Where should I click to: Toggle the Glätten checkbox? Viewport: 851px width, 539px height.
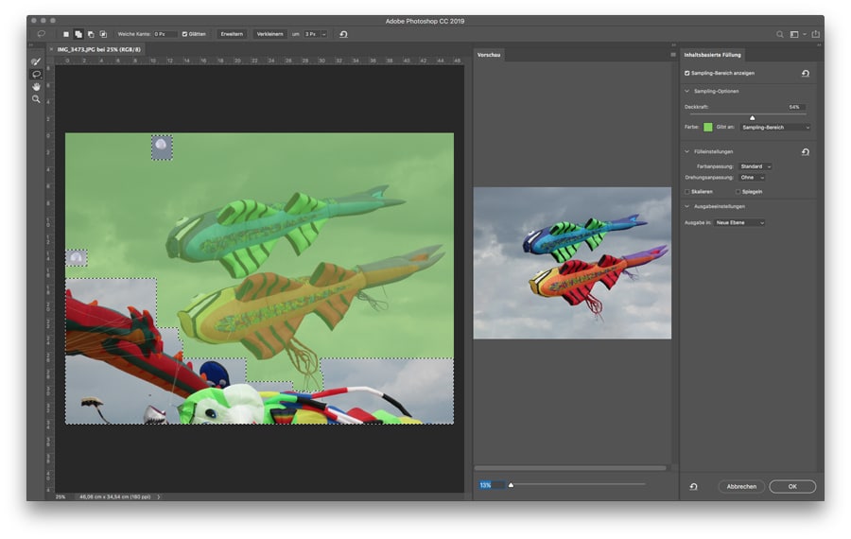pyautogui.click(x=184, y=34)
